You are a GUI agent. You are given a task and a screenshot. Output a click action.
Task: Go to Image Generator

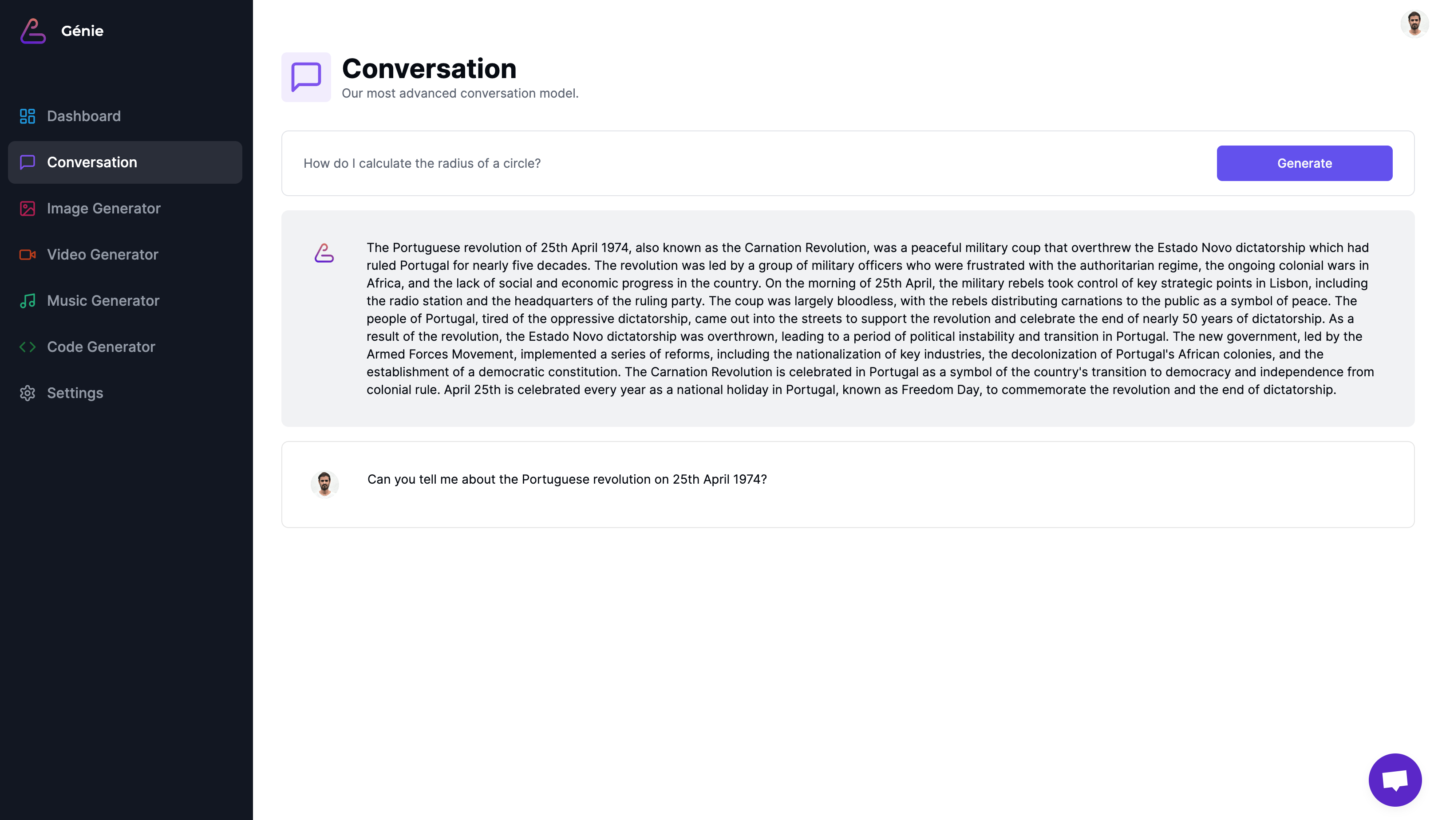pyautogui.click(x=104, y=209)
